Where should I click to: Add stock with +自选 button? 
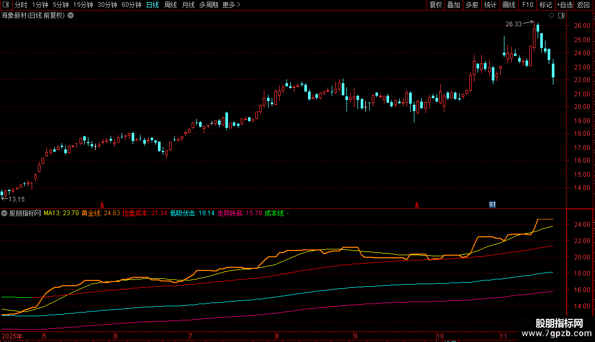[x=564, y=5]
